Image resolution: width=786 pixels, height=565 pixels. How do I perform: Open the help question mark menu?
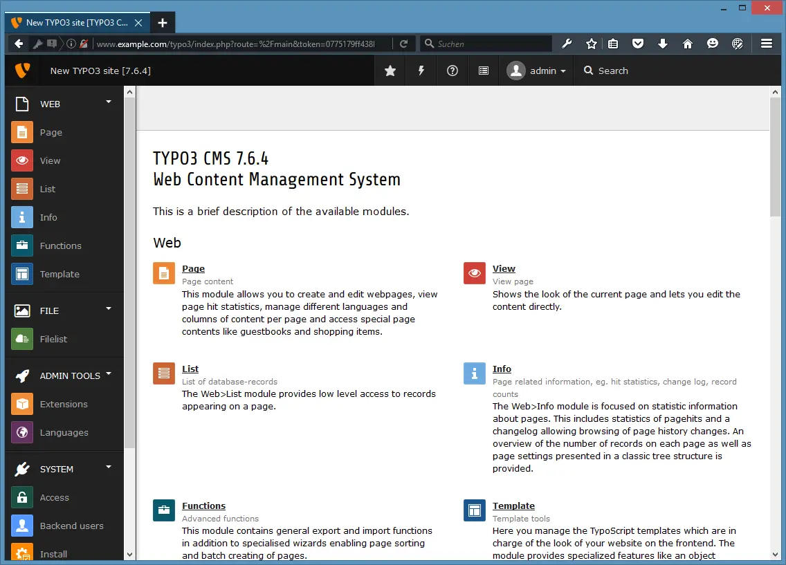[452, 71]
